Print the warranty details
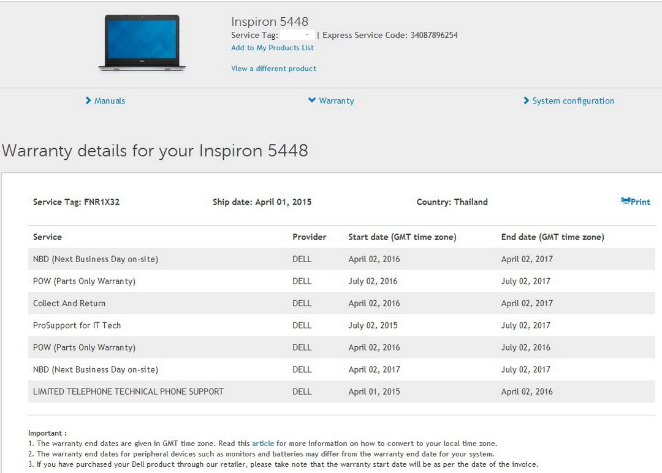This screenshot has width=662, height=473. (641, 202)
